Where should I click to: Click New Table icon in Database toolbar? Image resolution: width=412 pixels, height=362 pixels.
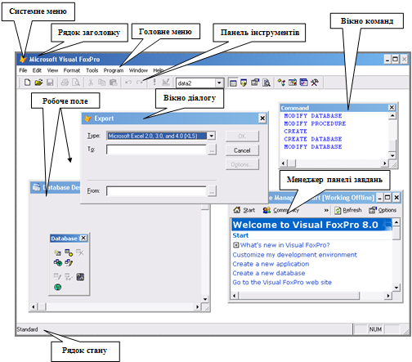pyautogui.click(x=57, y=253)
